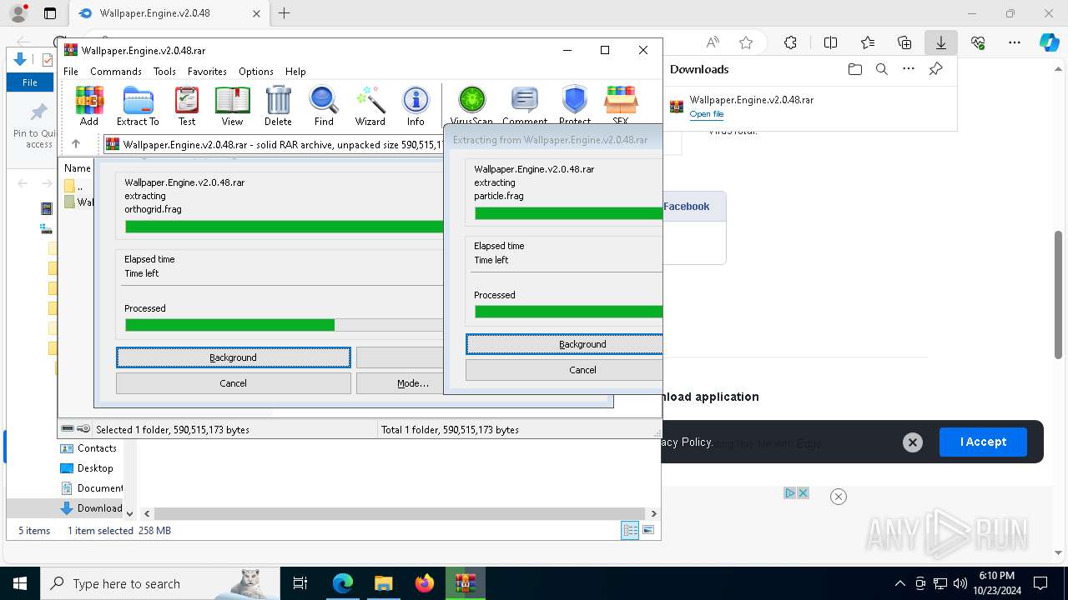Open the Help menu in WinRAR
The image size is (1068, 600).
(295, 72)
